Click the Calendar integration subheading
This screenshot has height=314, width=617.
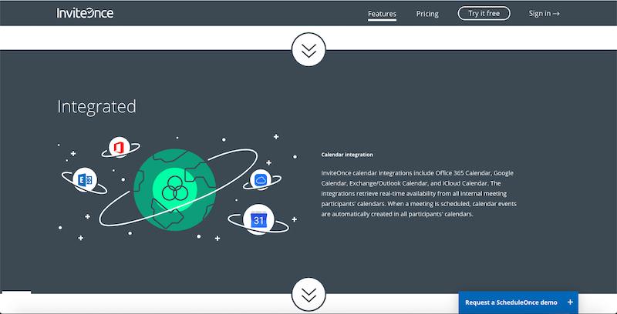pyautogui.click(x=347, y=155)
